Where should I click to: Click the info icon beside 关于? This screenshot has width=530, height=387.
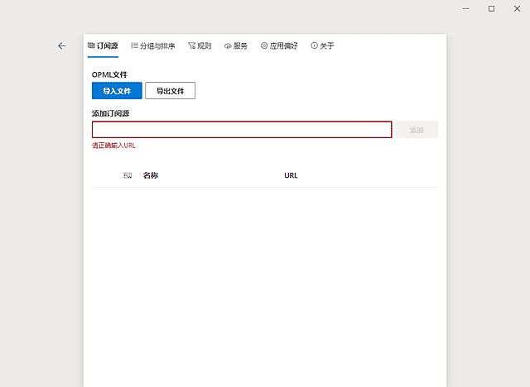tap(314, 46)
